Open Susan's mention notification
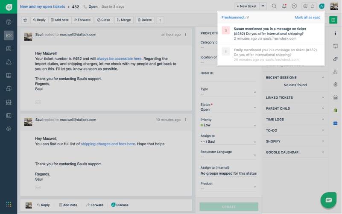This screenshot has height=214, width=342. click(271, 34)
